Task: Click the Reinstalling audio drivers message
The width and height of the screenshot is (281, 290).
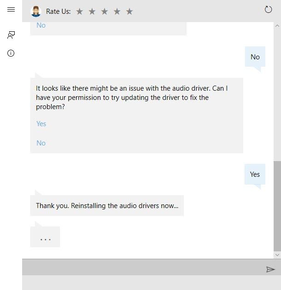Action: [x=107, y=205]
